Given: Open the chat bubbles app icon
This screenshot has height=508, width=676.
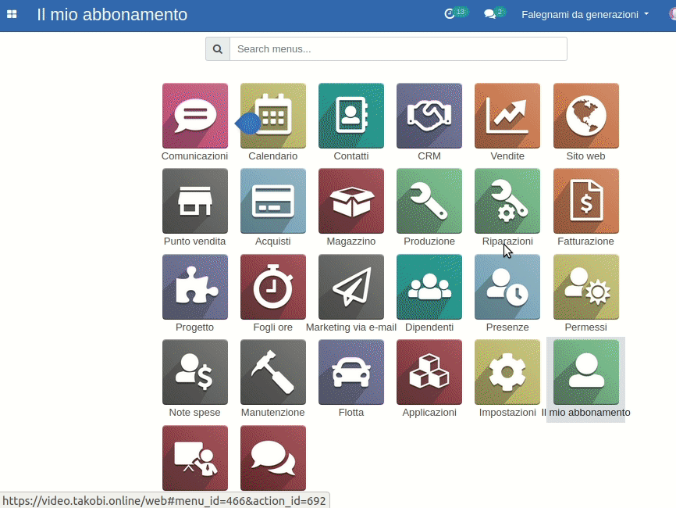Looking at the screenshot, I should coord(273,458).
